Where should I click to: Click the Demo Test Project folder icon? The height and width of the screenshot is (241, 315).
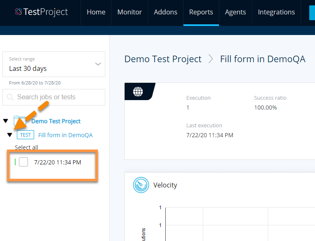click(20, 121)
